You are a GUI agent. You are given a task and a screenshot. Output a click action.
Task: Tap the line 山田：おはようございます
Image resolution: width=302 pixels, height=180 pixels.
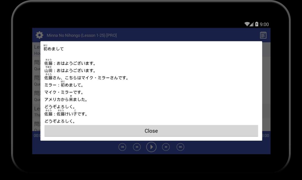70,70
